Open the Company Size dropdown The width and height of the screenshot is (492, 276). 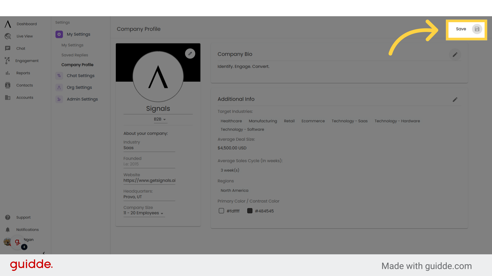(144, 213)
